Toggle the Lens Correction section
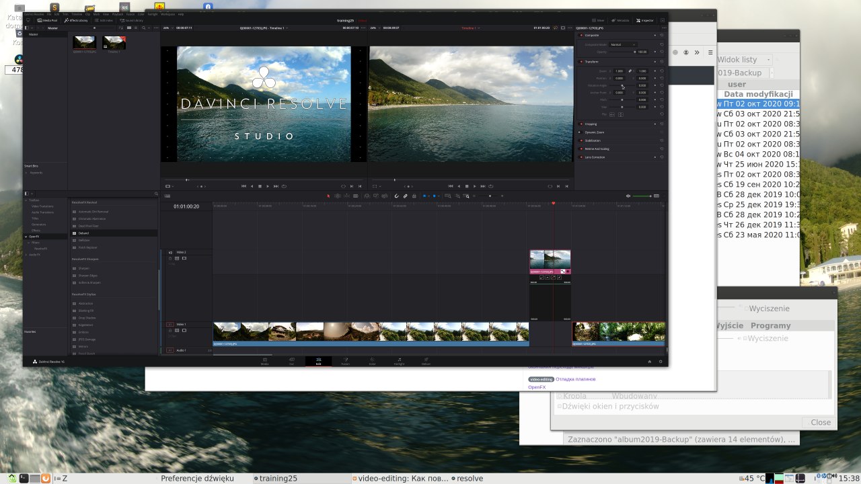 pyautogui.click(x=581, y=157)
